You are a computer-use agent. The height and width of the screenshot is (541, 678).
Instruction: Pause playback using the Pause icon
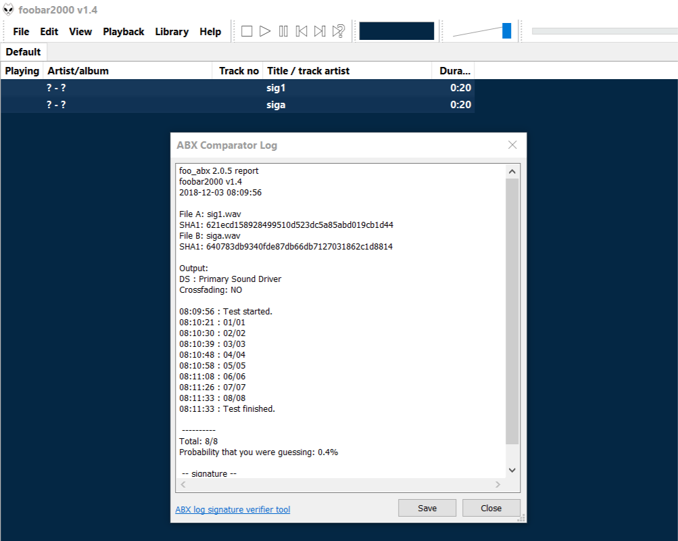283,31
